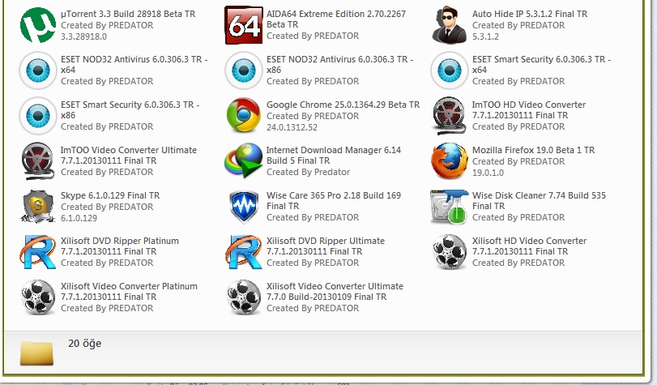Click the file name Google Chrome 25.0.1364.29 Beta TR
This screenshot has height=385, width=657.
tap(343, 105)
